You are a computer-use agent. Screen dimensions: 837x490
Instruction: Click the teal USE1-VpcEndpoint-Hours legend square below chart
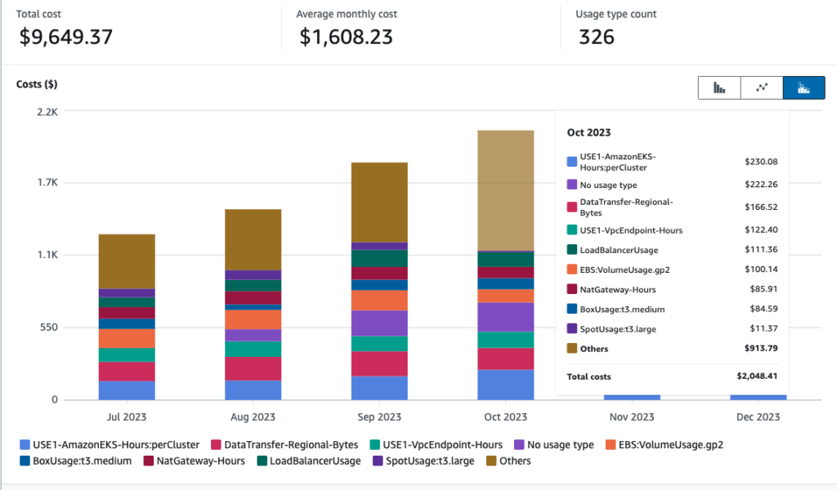click(x=374, y=445)
